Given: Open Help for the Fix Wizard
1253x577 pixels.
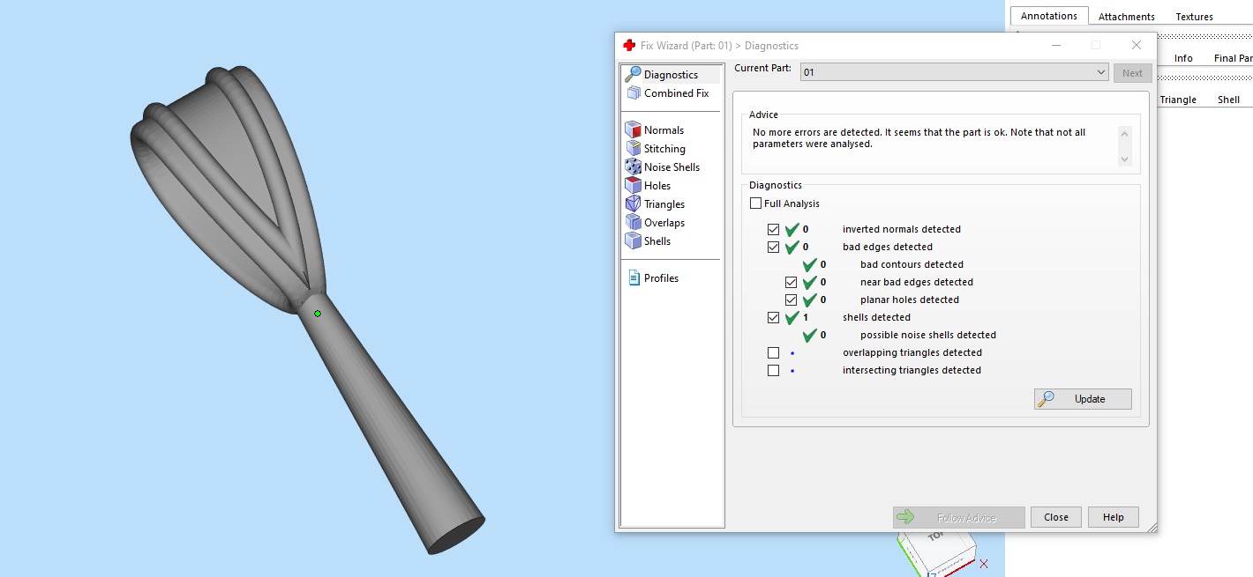Looking at the screenshot, I should tap(1114, 517).
